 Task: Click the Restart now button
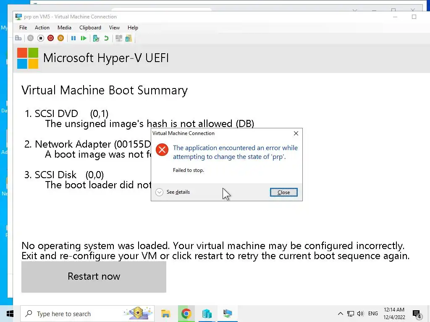click(x=94, y=277)
